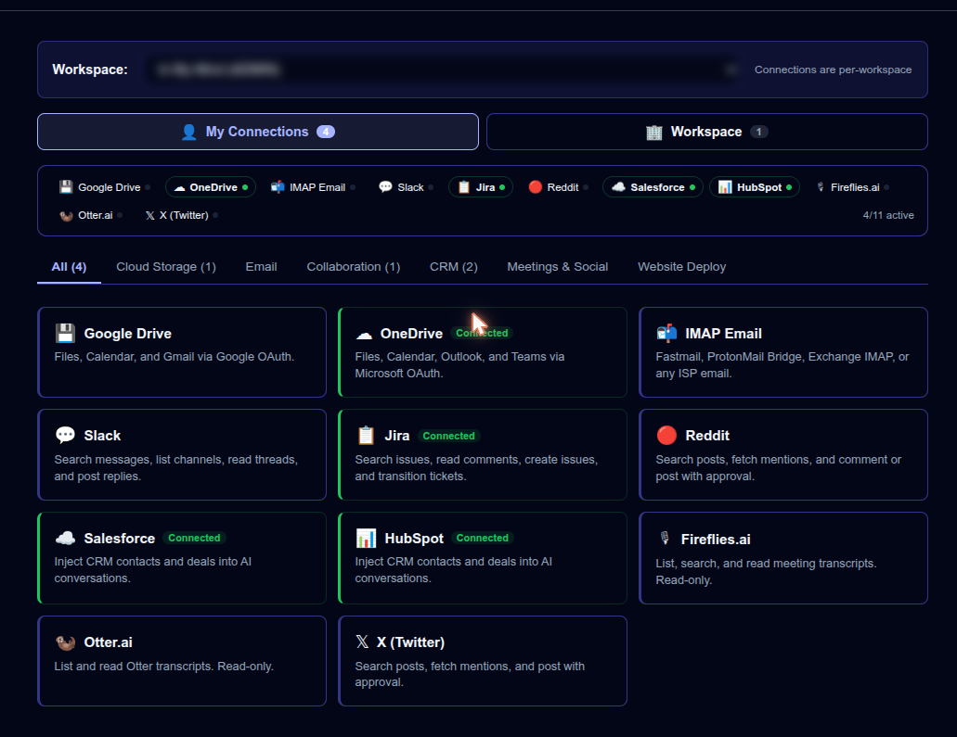Select the IMAP Email chip
957x737 pixels.
coord(313,187)
